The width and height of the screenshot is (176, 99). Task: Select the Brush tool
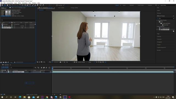pyautogui.click(x=33, y=5)
